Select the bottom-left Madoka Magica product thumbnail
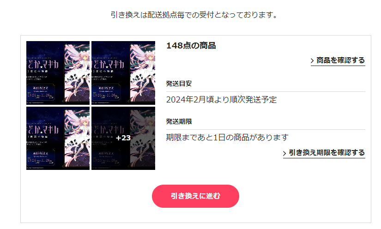381x229 pixels. pyautogui.click(x=58, y=138)
